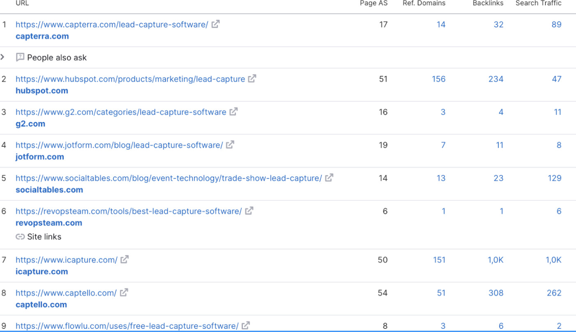The width and height of the screenshot is (576, 332).
Task: Open external link icon next to g2.com URL
Action: 233,112
